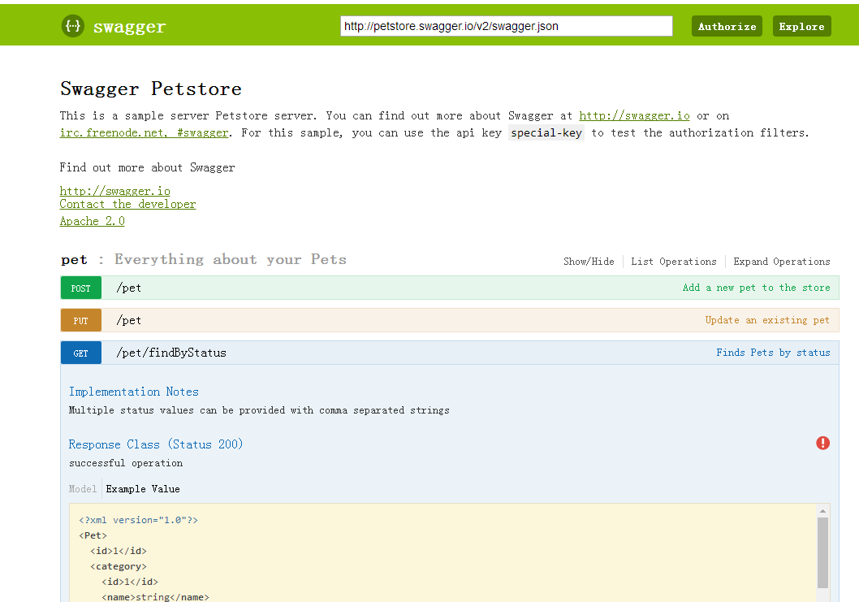The width and height of the screenshot is (859, 602).
Task: Click the '<category>' line in example
Action: point(119,566)
